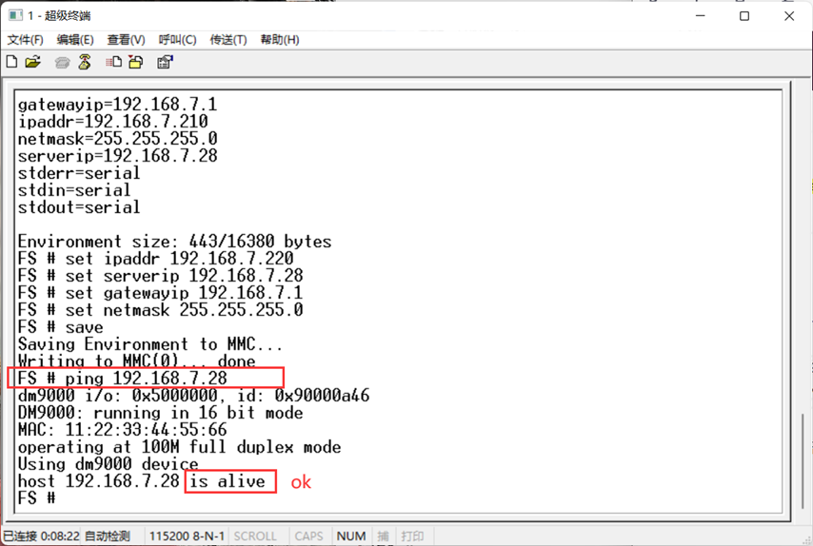This screenshot has height=546, width=813.
Task: Click the 'set netmask 255.255.255.0' command line
Action: click(160, 310)
